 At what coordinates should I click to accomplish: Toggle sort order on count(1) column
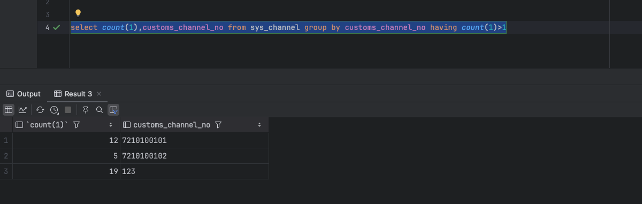pyautogui.click(x=111, y=125)
